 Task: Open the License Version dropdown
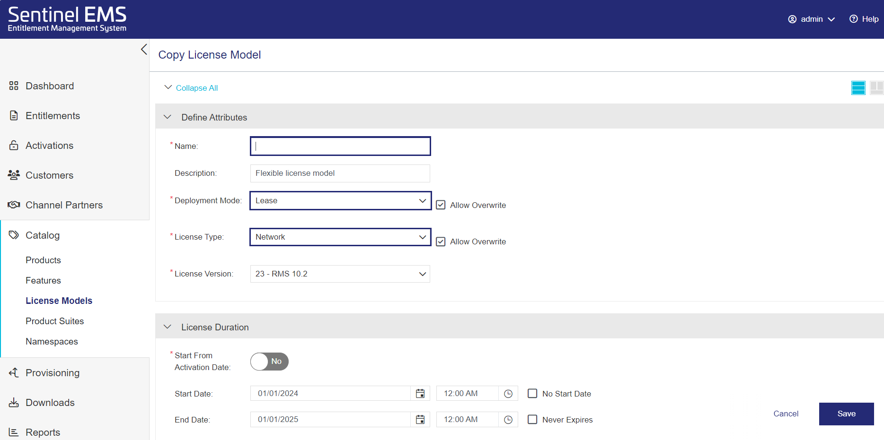pyautogui.click(x=340, y=274)
